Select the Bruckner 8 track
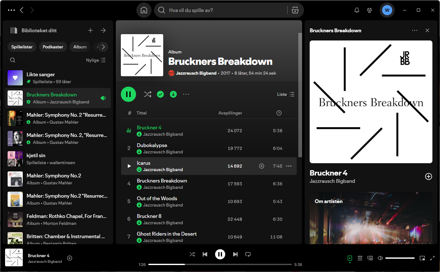 (x=209, y=219)
